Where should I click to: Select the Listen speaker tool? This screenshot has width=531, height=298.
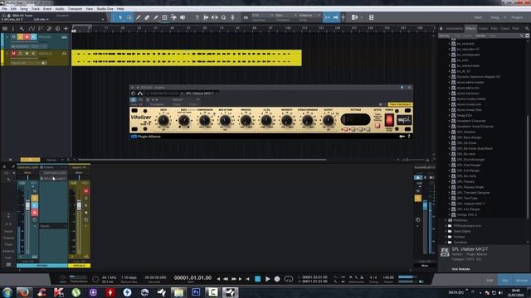tap(183, 17)
